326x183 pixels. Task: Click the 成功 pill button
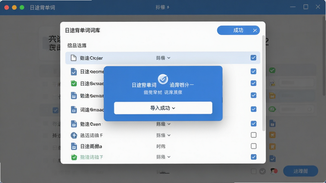(x=238, y=30)
